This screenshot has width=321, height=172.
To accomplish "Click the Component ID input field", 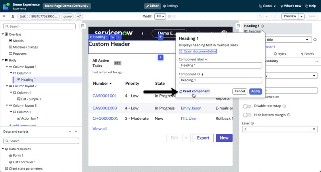I will (220, 80).
